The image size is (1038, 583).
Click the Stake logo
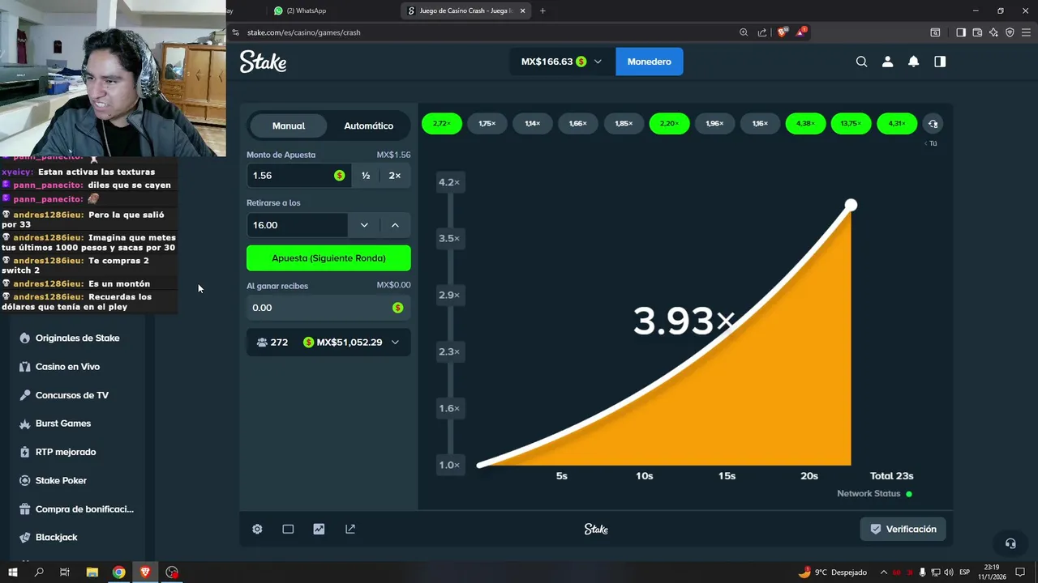263,62
